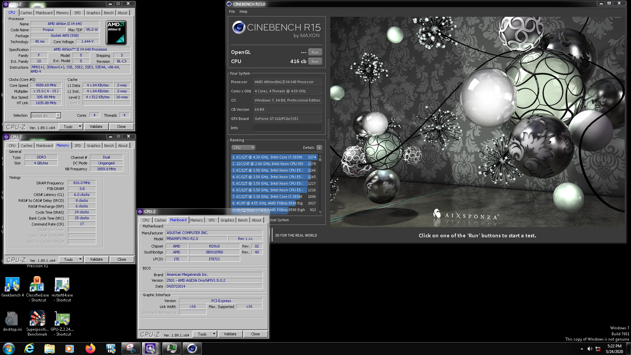Click NB Frequency value 3059.8 MHz
This screenshot has width=631, height=355.
[106, 169]
